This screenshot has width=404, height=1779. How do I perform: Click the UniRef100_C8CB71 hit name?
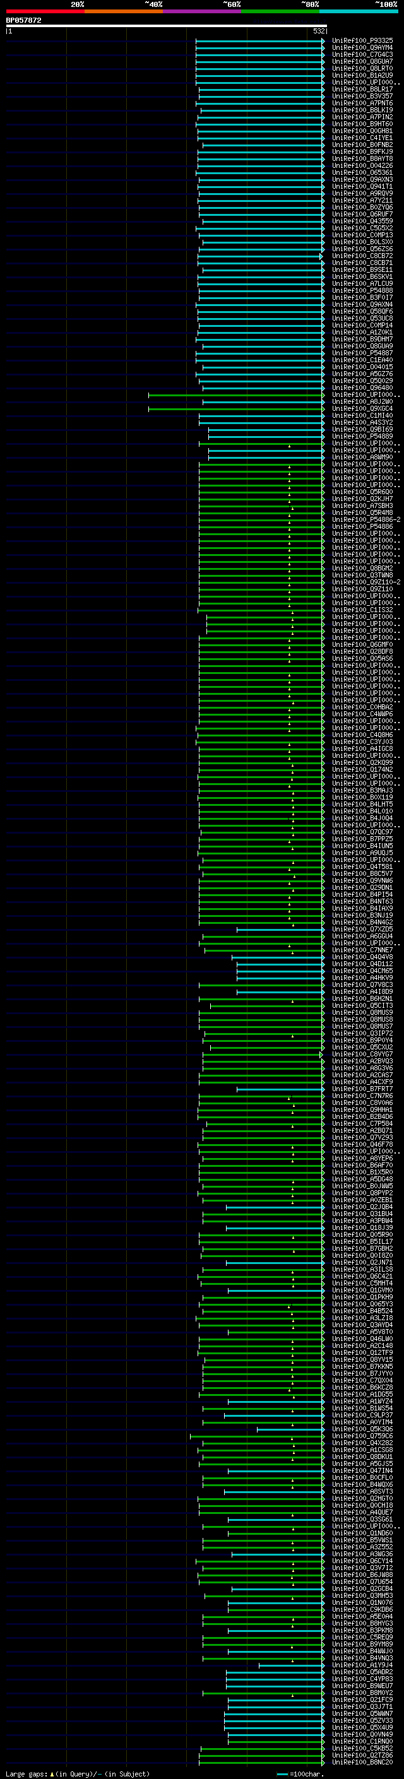(362, 263)
